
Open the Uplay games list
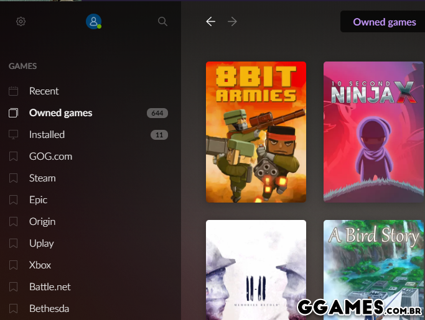point(42,244)
